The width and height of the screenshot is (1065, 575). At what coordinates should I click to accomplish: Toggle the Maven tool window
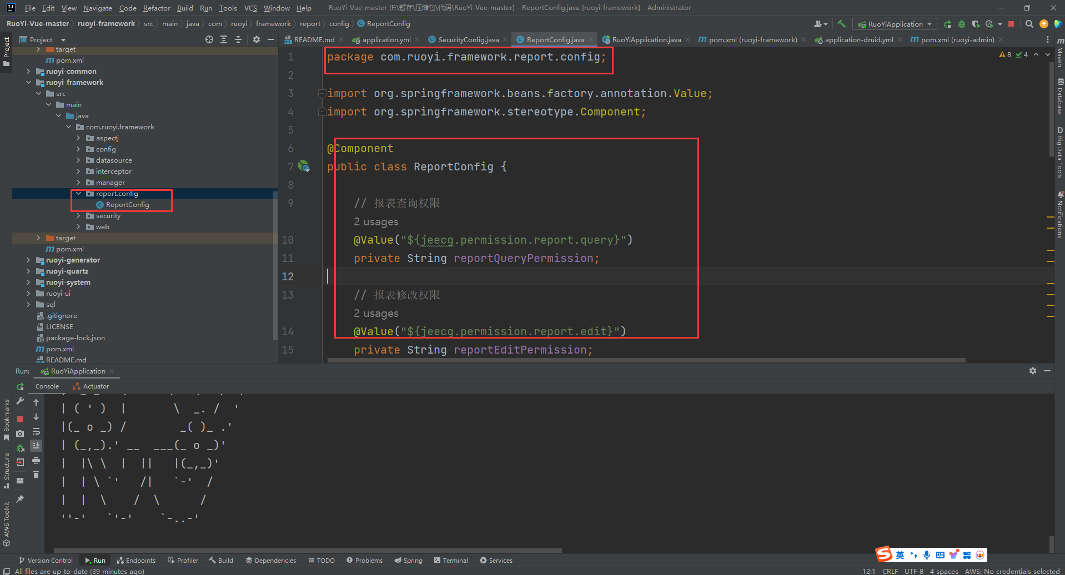tap(1059, 53)
